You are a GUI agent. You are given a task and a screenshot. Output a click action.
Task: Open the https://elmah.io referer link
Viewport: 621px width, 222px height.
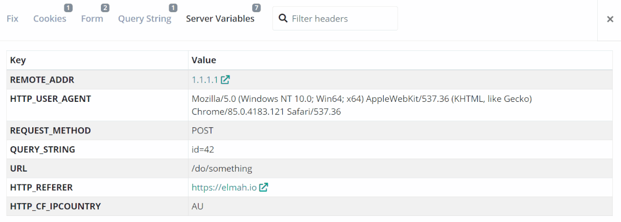point(224,187)
